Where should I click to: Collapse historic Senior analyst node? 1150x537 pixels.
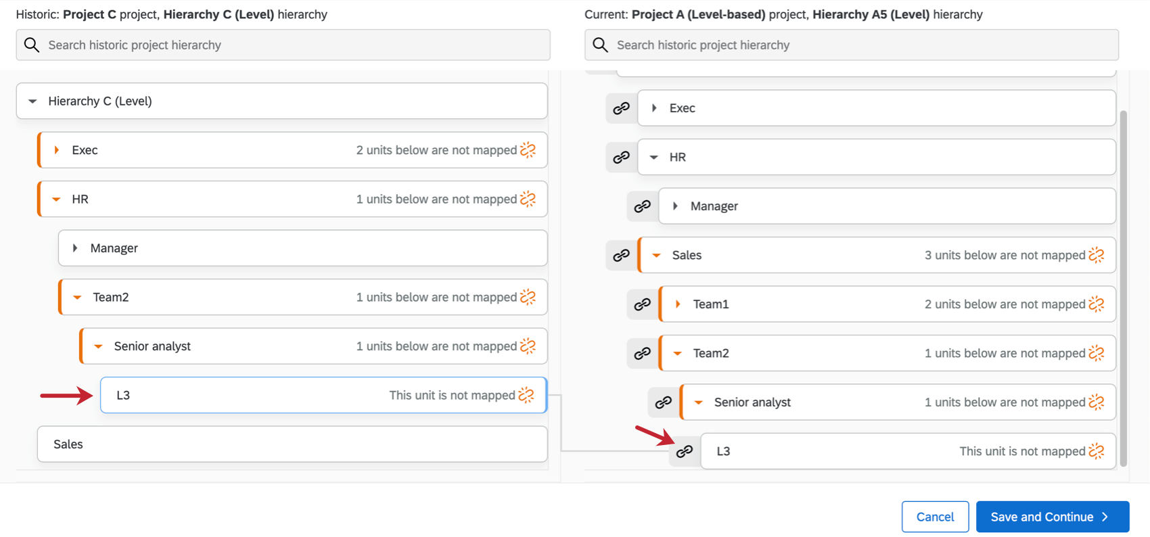99,346
